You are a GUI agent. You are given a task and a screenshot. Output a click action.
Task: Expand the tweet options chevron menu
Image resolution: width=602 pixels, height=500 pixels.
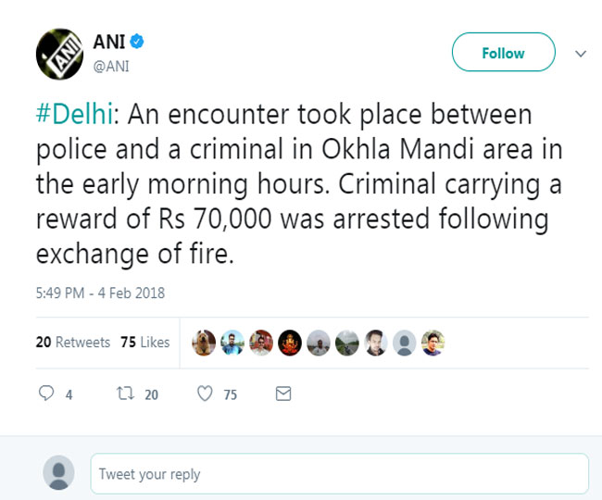tap(581, 54)
